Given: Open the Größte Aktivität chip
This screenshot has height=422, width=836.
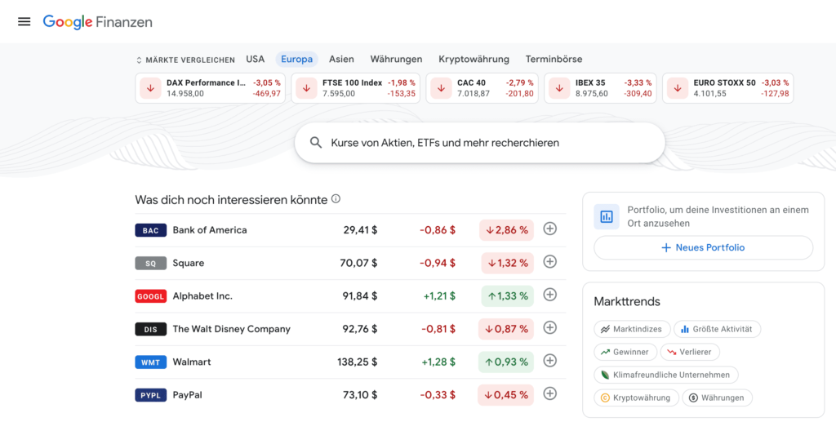Looking at the screenshot, I should coord(717,329).
